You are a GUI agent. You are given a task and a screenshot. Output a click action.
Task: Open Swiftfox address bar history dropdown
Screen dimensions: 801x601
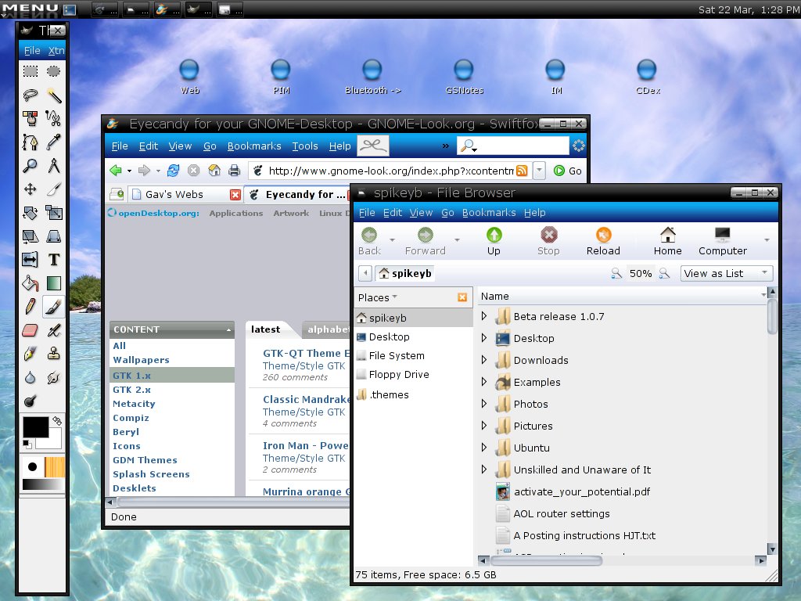click(540, 171)
